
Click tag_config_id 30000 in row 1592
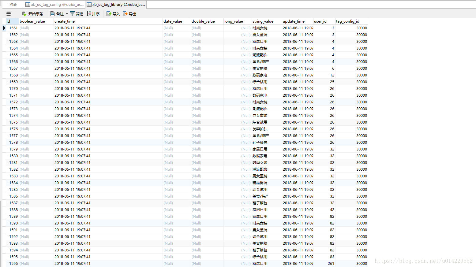click(x=351, y=237)
